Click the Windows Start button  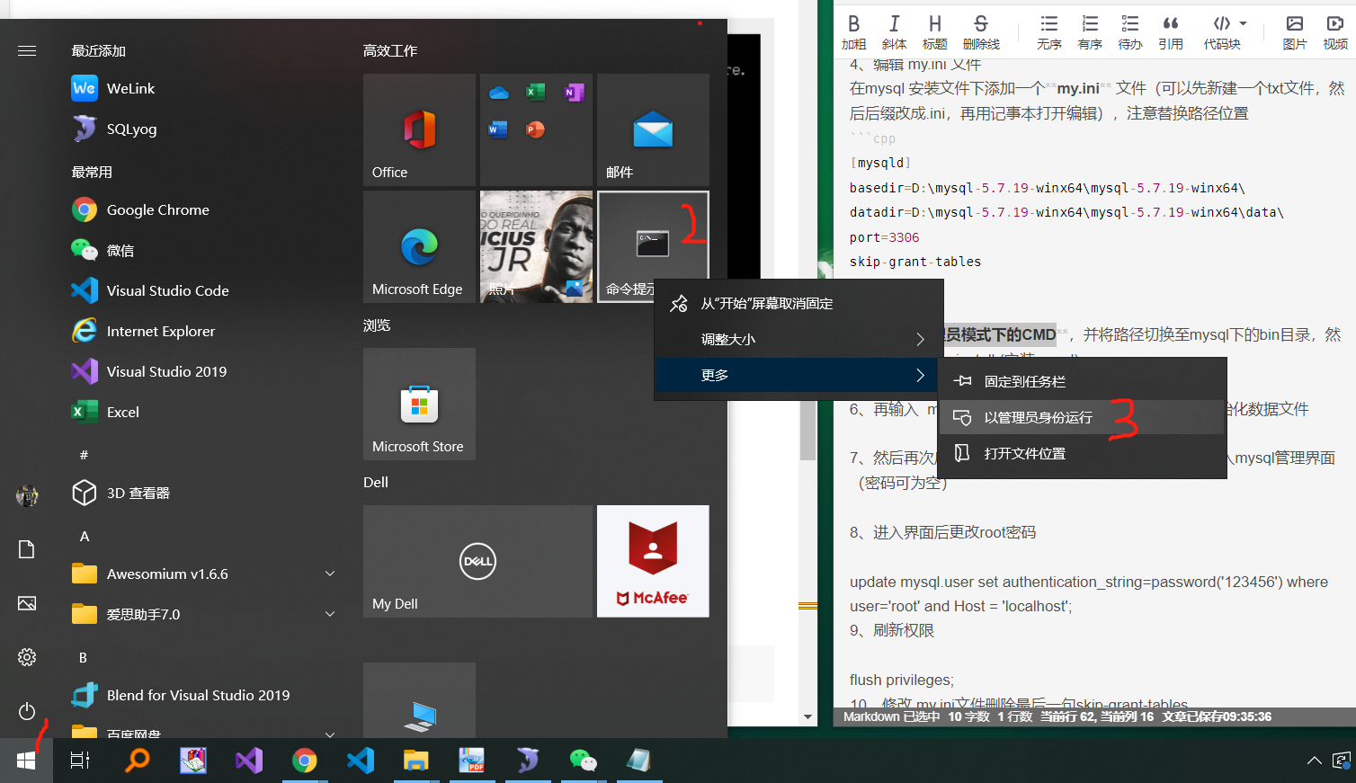point(26,761)
